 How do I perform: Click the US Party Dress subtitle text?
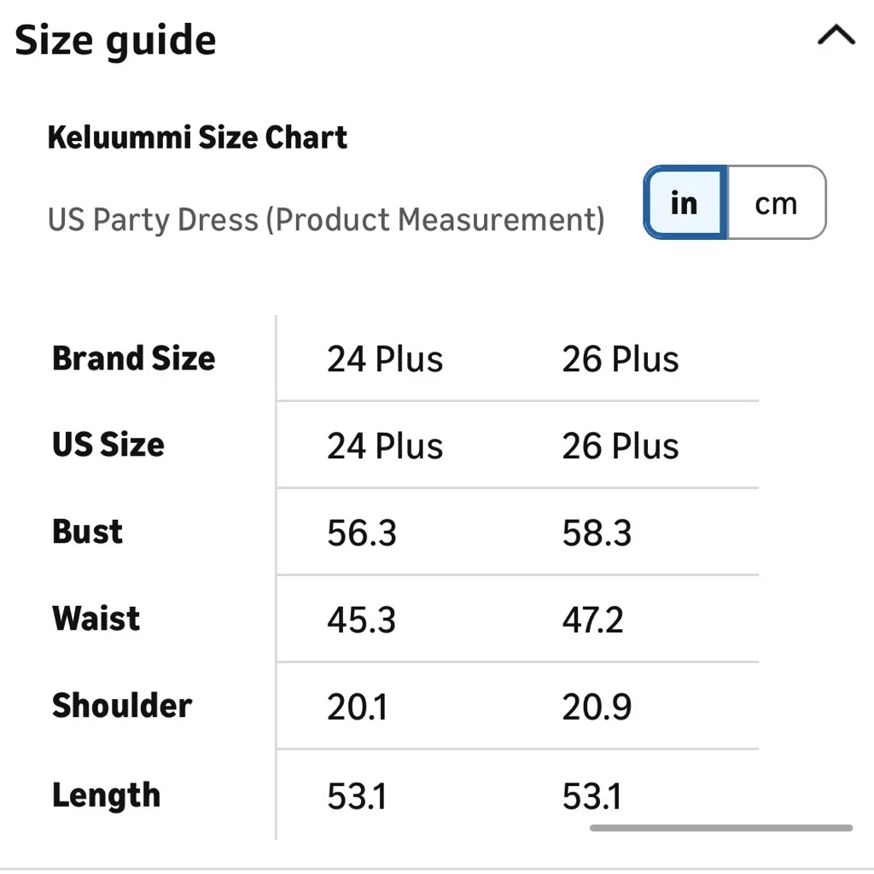[326, 219]
